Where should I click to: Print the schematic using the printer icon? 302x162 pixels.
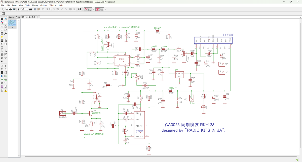click(x=11, y=9)
